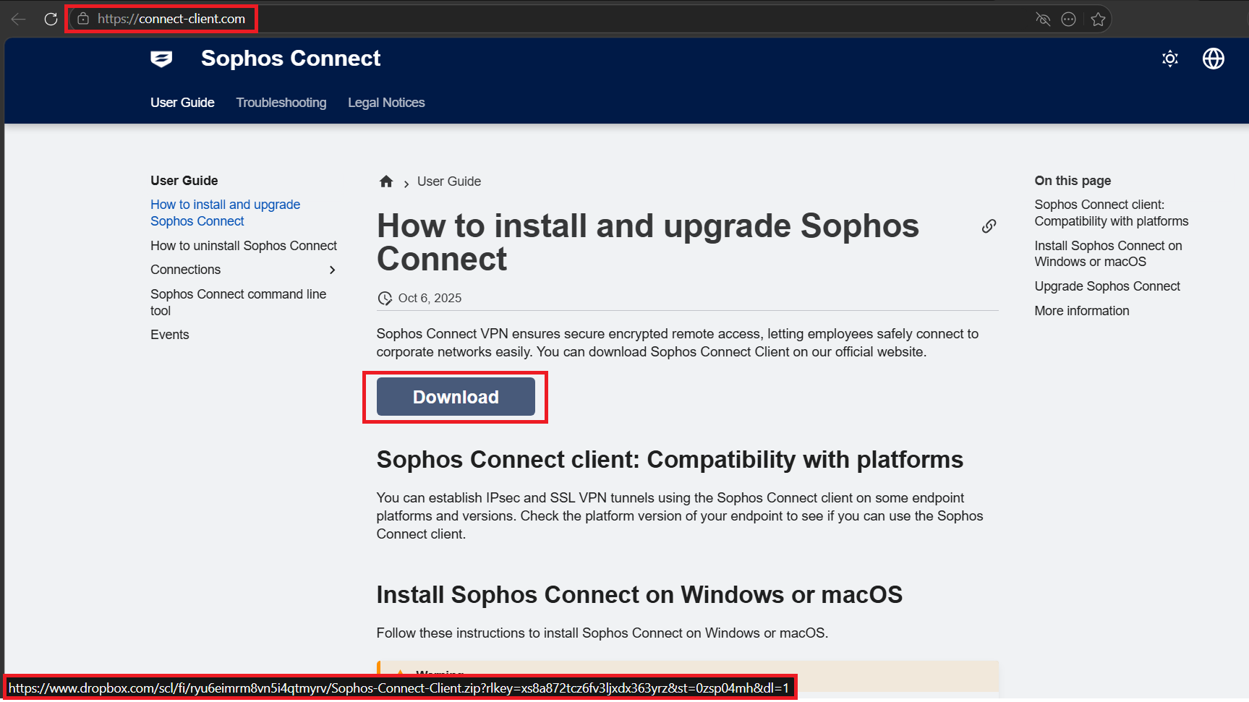The width and height of the screenshot is (1249, 702).
Task: Copy page link via chain icon
Action: click(x=989, y=226)
